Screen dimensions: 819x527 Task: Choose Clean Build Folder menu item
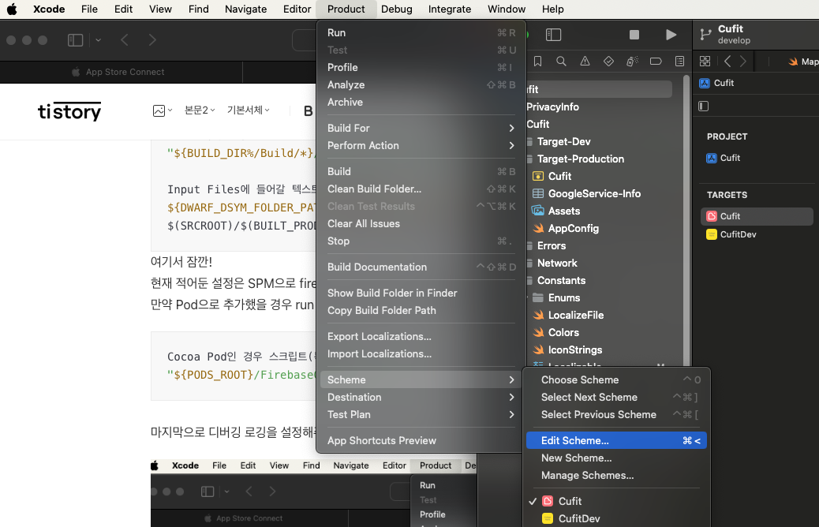click(421, 189)
